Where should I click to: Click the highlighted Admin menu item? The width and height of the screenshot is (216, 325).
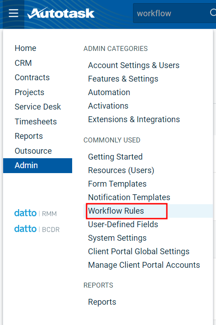pos(37,165)
